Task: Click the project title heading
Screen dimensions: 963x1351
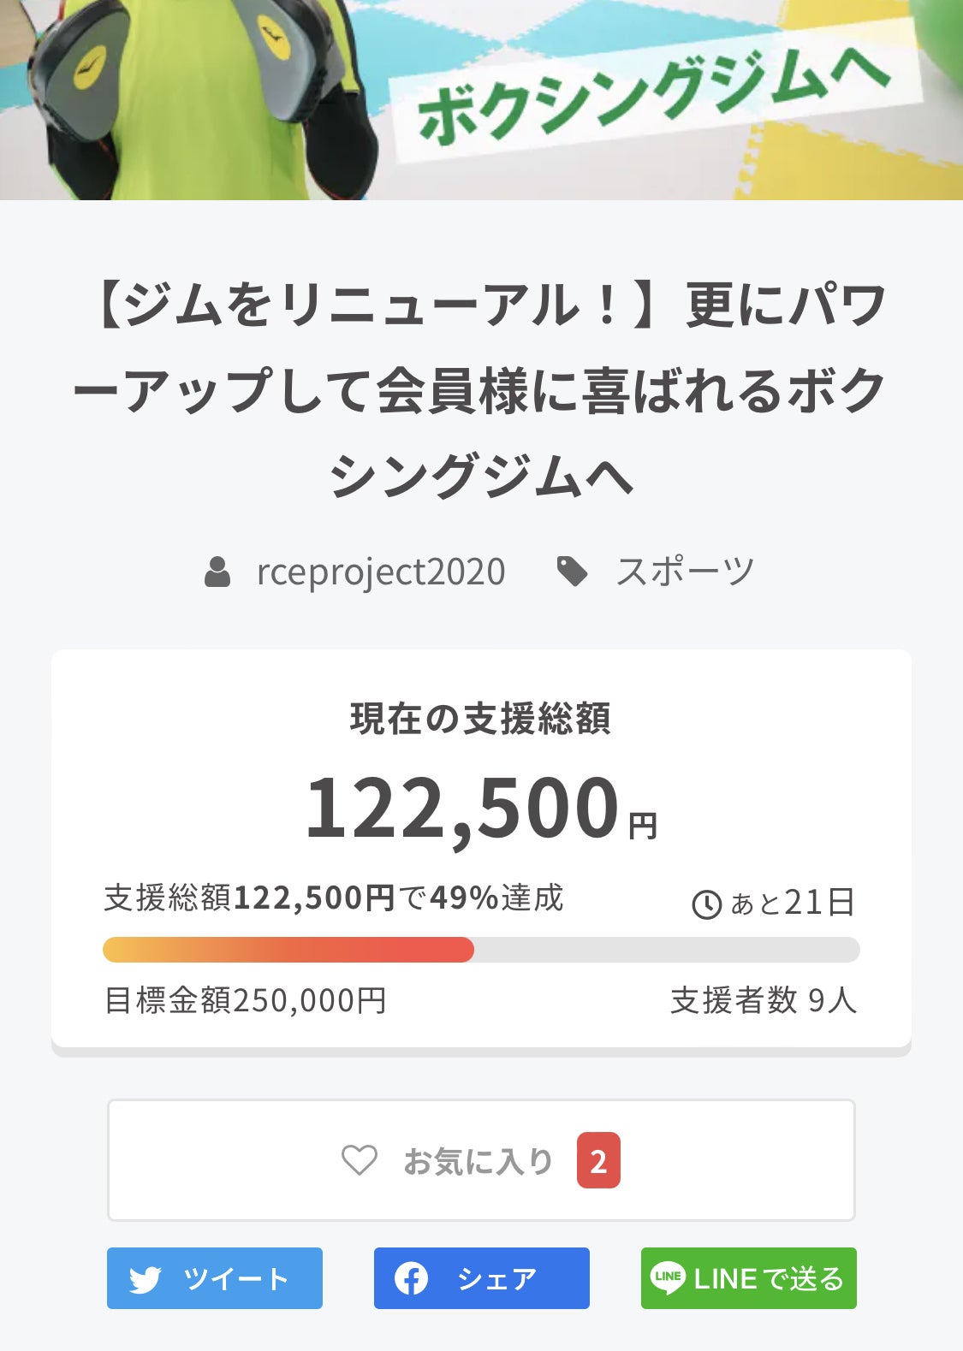Action: [481, 389]
